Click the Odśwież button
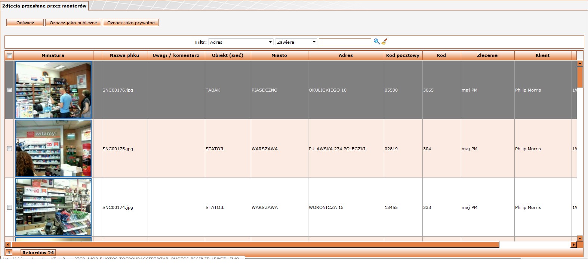The height and width of the screenshot is (265, 588). [x=25, y=23]
